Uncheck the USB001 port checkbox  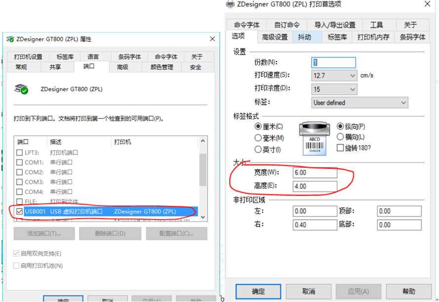(x=20, y=211)
